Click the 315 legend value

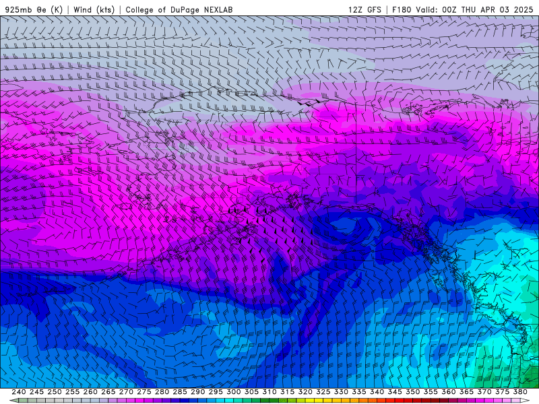tap(288, 392)
